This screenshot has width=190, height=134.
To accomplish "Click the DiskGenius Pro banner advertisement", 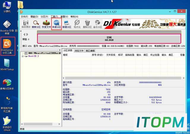I will coord(144,24).
